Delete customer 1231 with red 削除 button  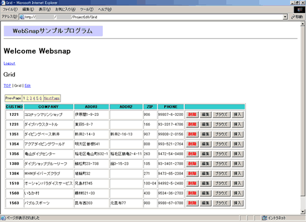coord(192,125)
